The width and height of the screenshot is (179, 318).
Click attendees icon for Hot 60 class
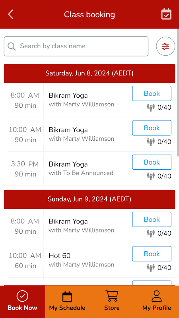tap(151, 268)
